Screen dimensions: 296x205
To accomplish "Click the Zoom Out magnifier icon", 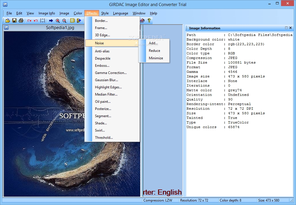I will 64,20.
